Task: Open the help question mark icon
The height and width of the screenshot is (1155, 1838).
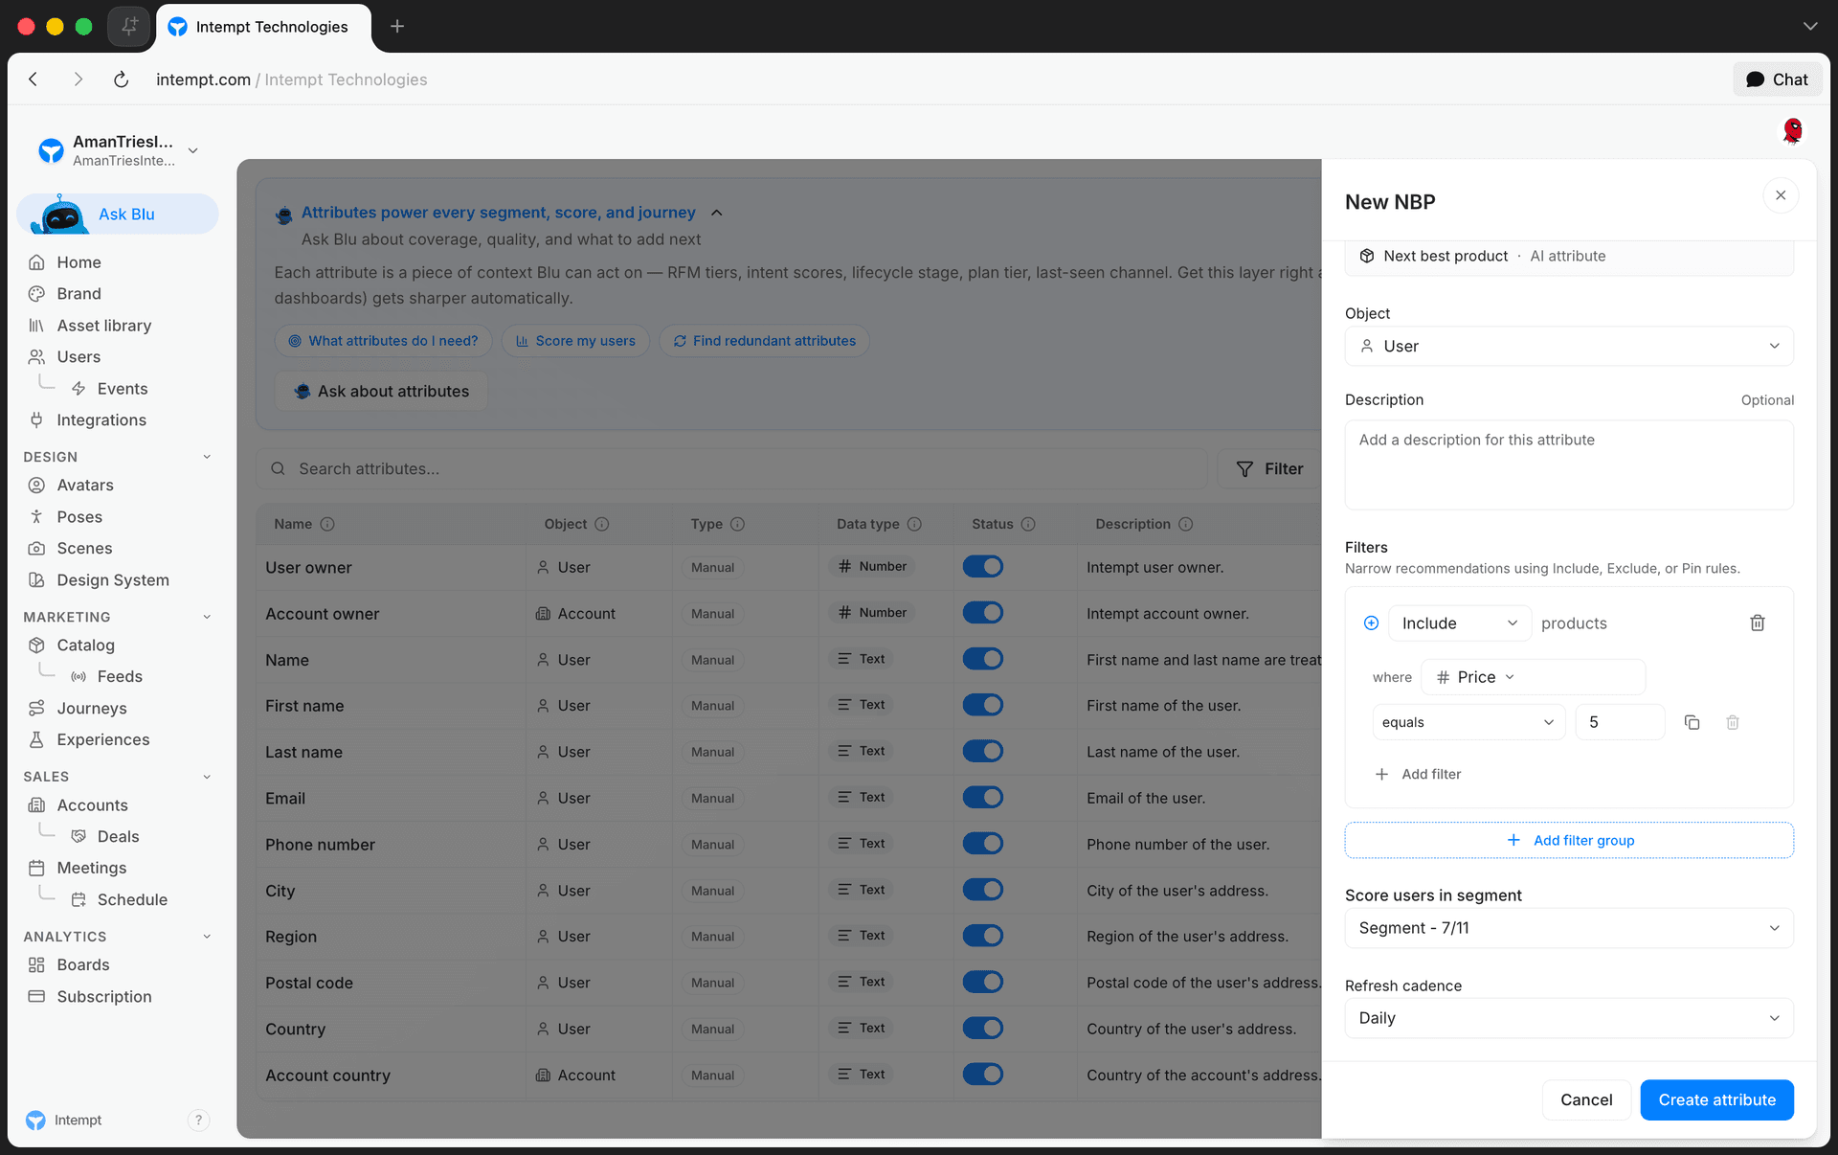Action: point(198,1120)
